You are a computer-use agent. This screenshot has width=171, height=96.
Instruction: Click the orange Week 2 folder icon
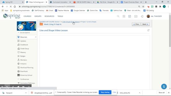click(41, 24)
